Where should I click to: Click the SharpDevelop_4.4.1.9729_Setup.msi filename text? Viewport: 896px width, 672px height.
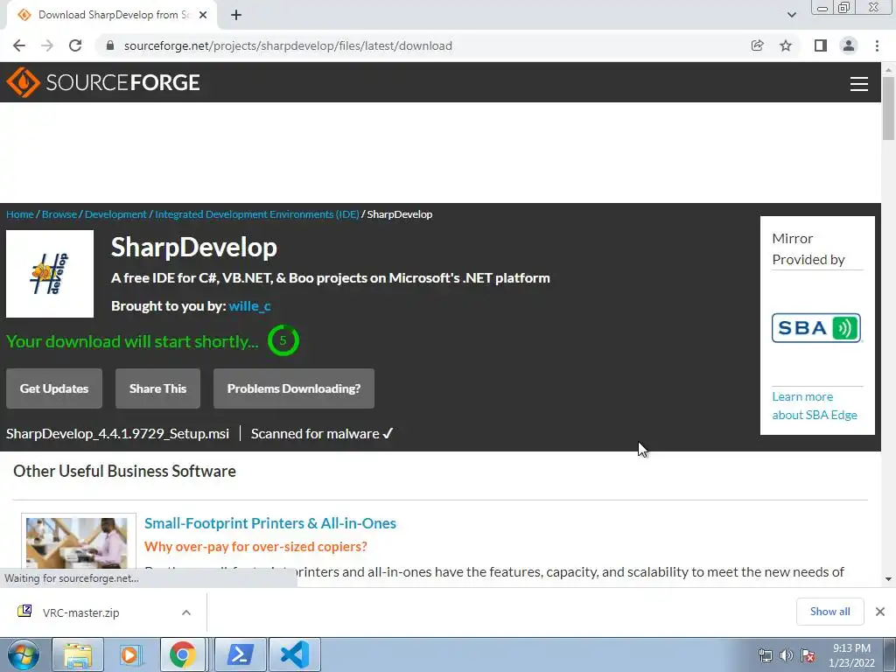coord(118,434)
